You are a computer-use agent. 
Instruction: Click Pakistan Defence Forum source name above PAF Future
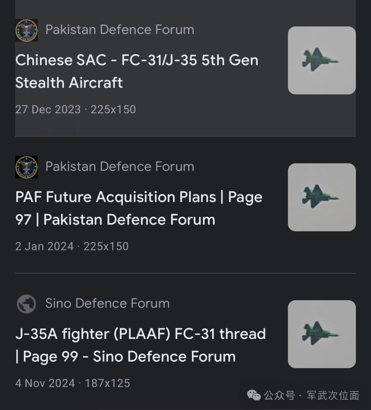coord(120,167)
